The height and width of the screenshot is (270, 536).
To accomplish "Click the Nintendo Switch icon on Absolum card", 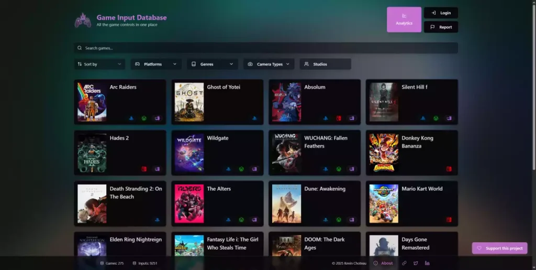I will (339, 118).
